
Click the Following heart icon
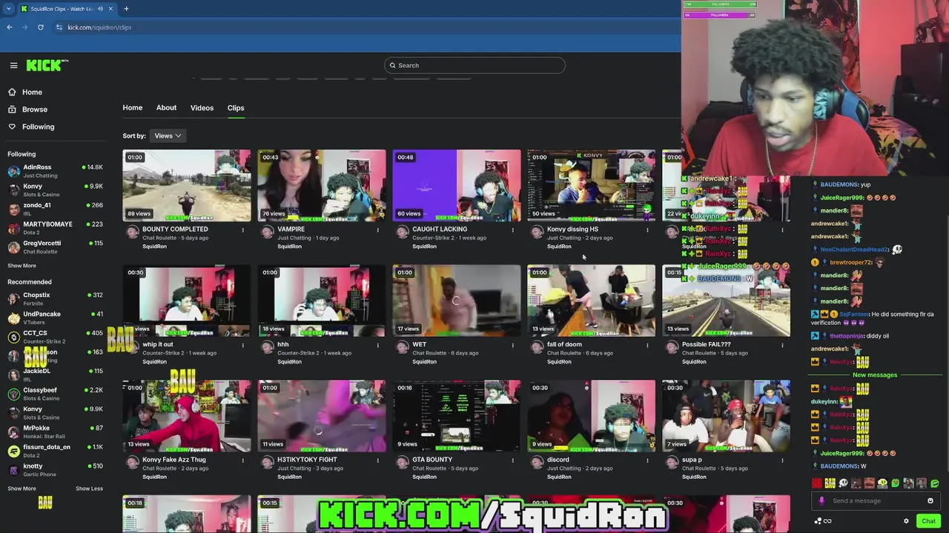click(x=12, y=127)
